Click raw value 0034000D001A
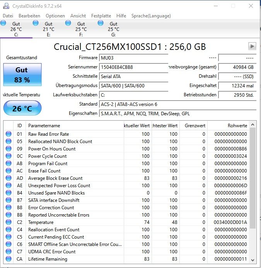This screenshot has width=261, height=268. tap(230, 222)
